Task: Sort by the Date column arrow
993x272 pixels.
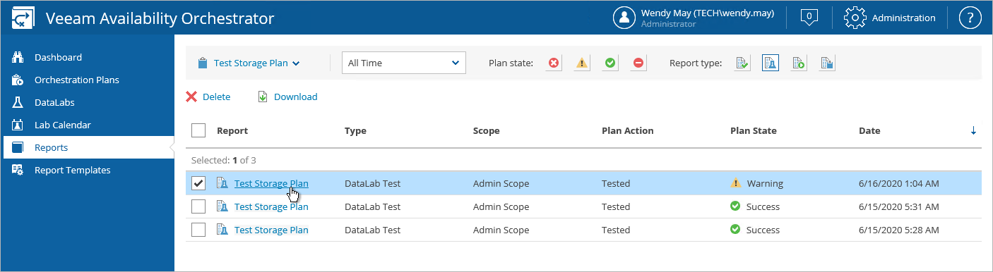Action: 973,130
